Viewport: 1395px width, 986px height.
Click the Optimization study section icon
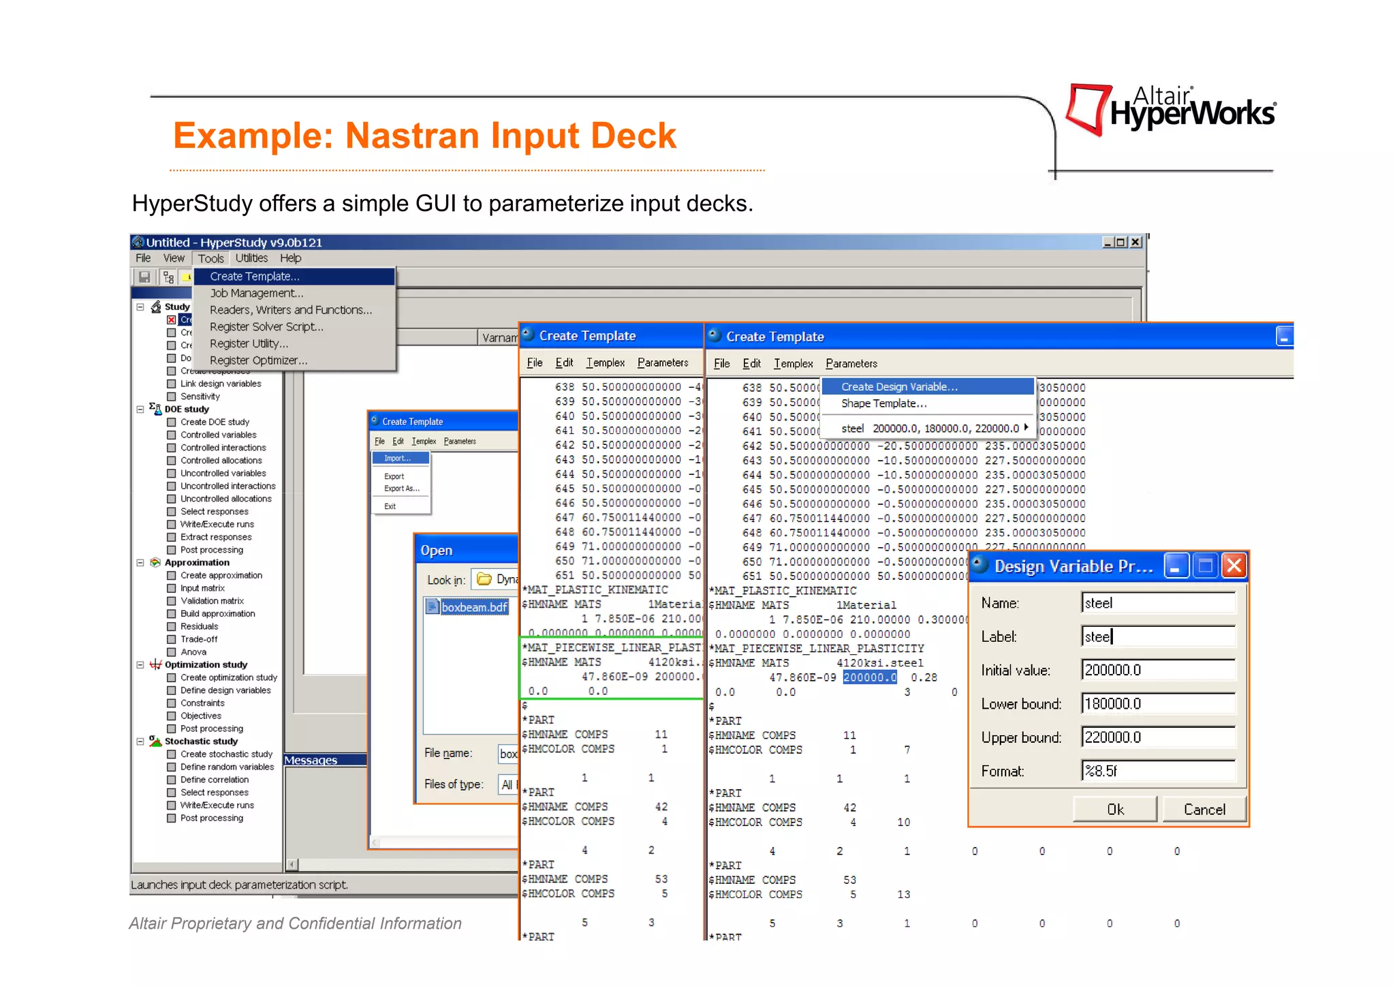(156, 664)
